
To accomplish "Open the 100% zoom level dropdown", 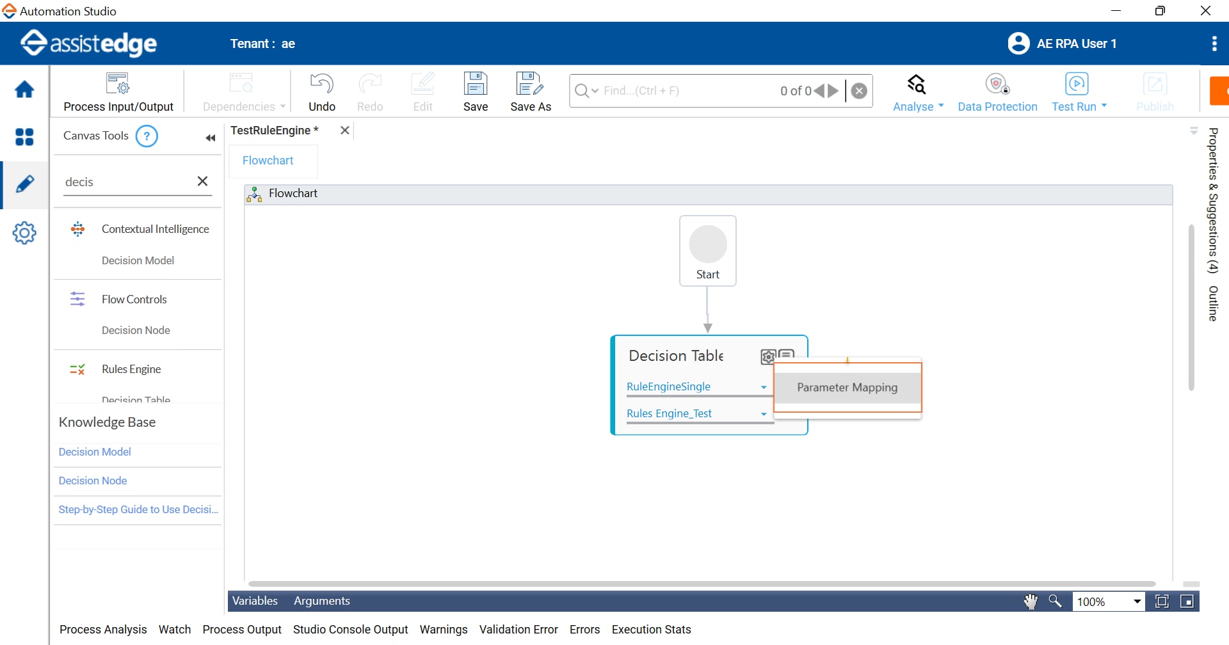I will [1137, 601].
